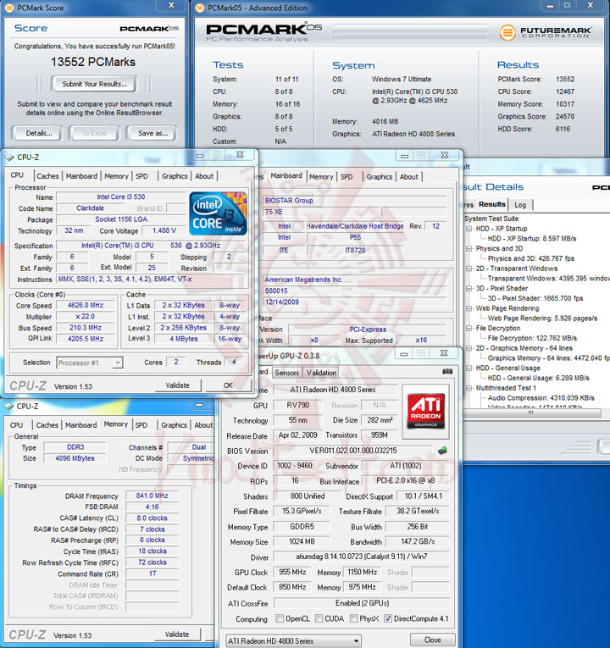Click the Submit Your Results button

pos(94,84)
